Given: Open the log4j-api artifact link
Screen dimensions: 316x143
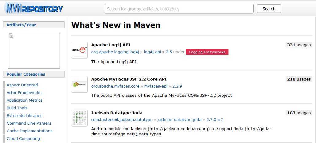Looking at the screenshot, I should pos(152,52).
